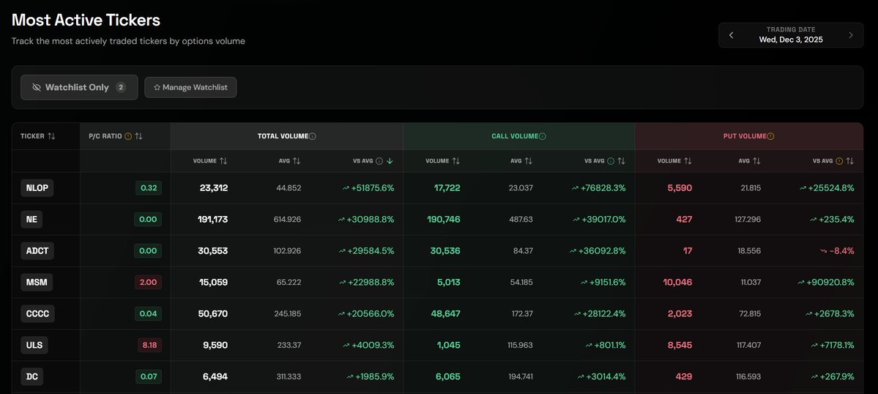Sort by Total Volume Avg column
The height and width of the screenshot is (394, 878).
click(x=297, y=160)
